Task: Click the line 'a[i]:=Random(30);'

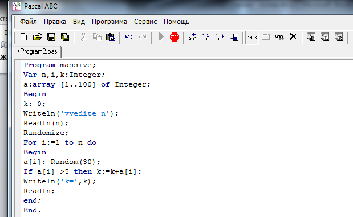Action: click(62, 162)
